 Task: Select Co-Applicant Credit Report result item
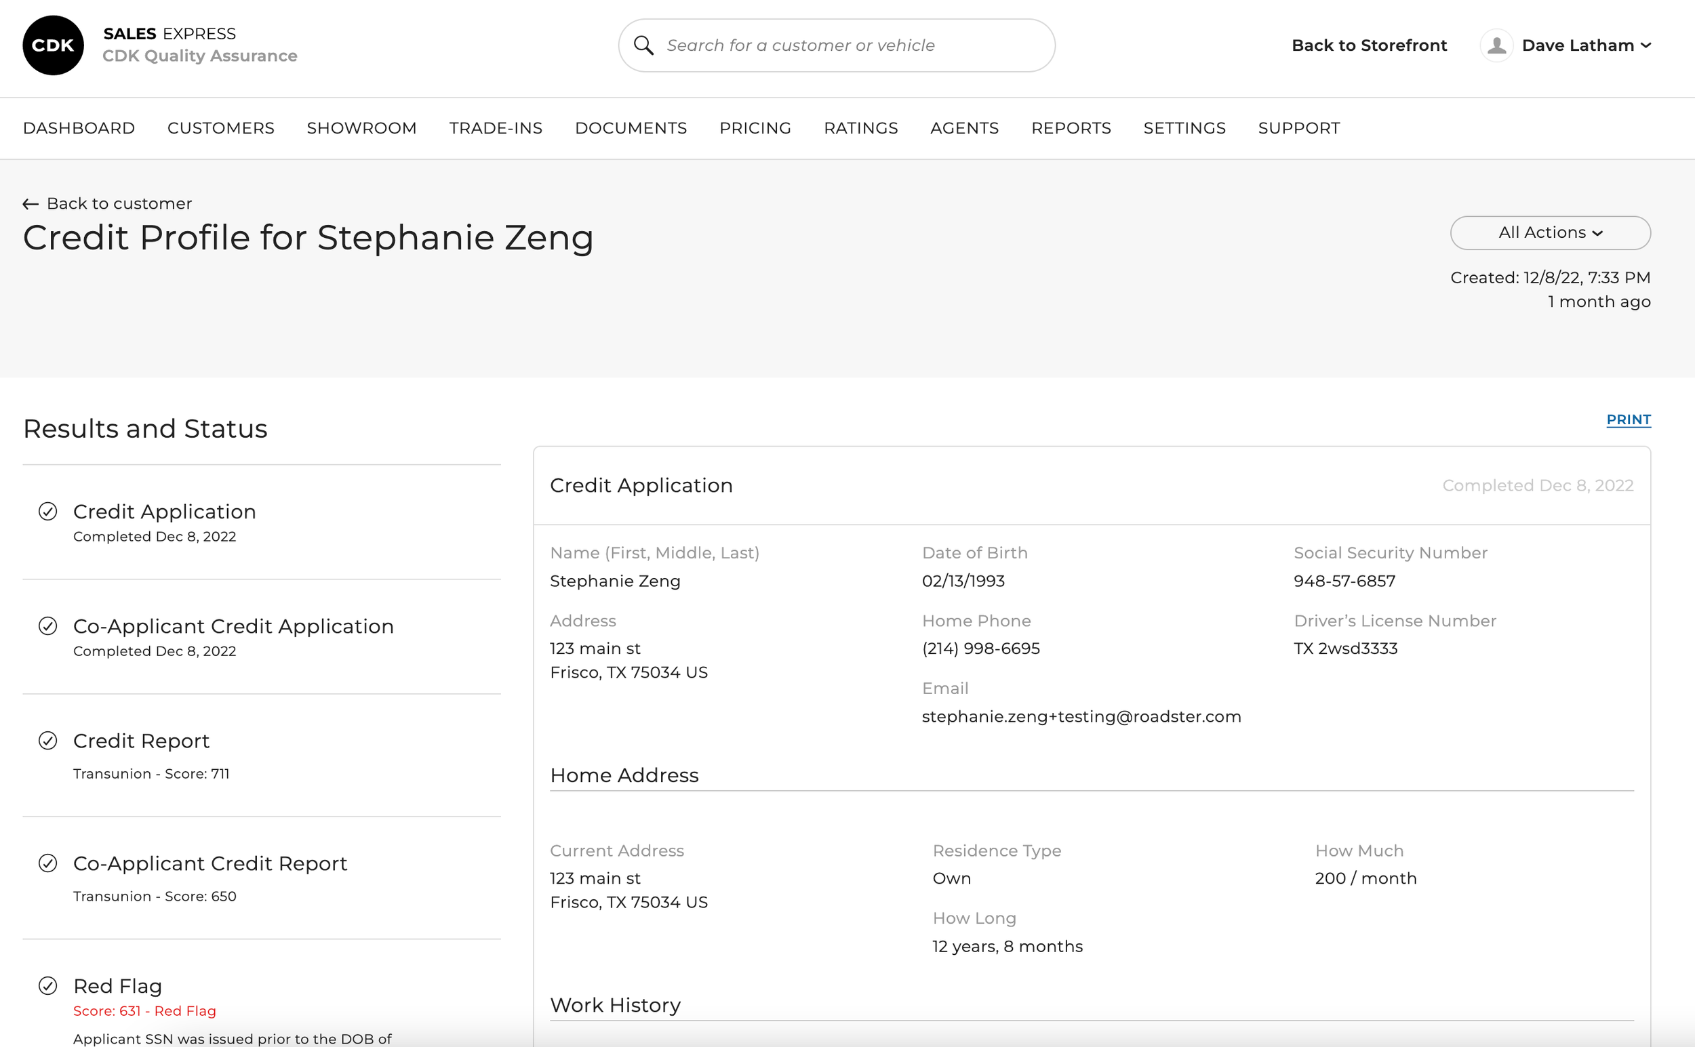210,863
